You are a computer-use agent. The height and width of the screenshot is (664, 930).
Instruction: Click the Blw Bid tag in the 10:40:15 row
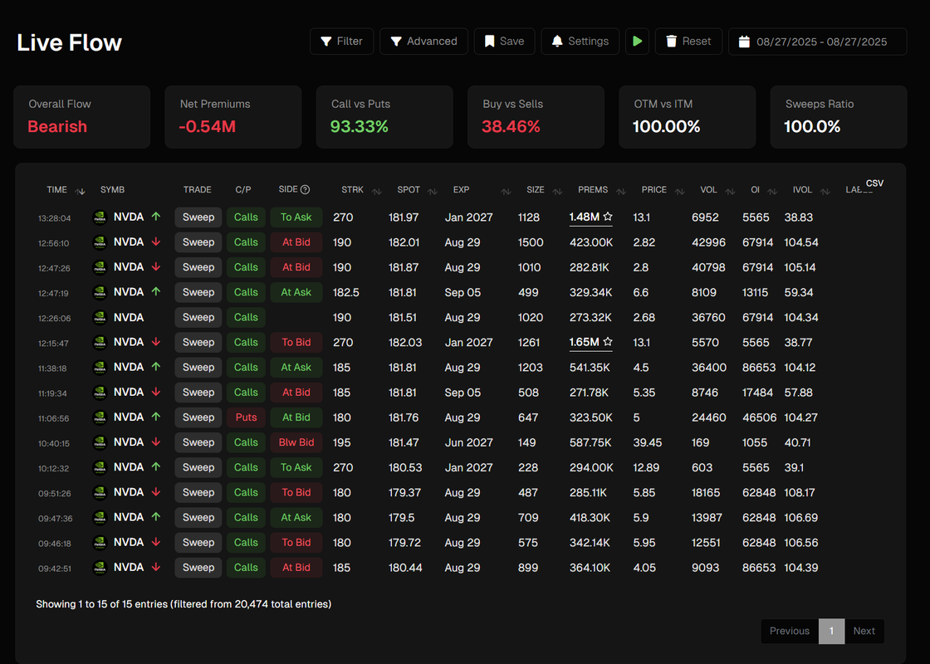pos(296,442)
